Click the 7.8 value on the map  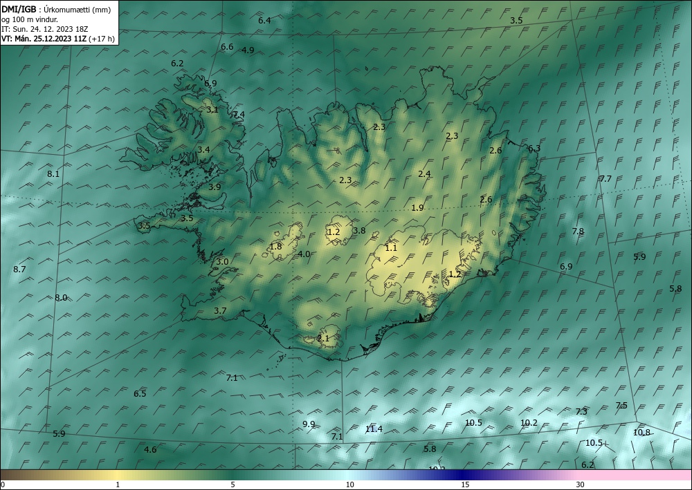[x=578, y=232]
